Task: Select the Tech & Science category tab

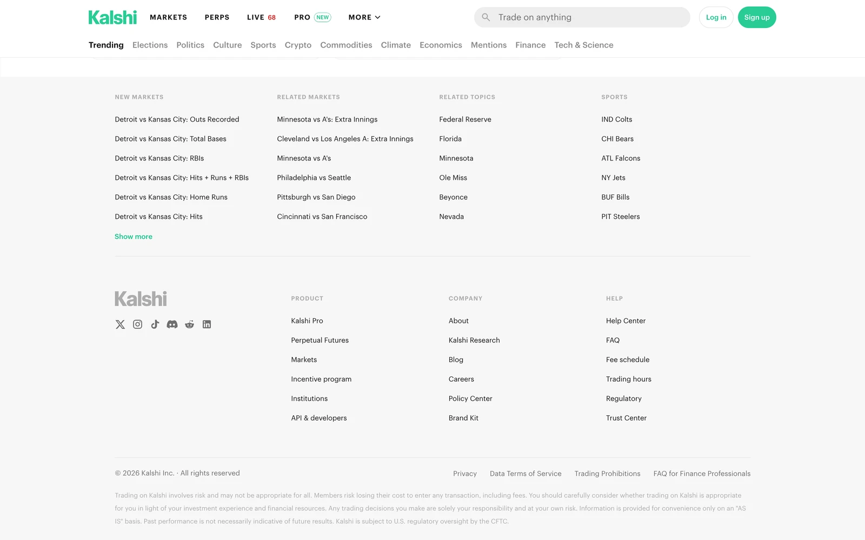Action: [584, 45]
